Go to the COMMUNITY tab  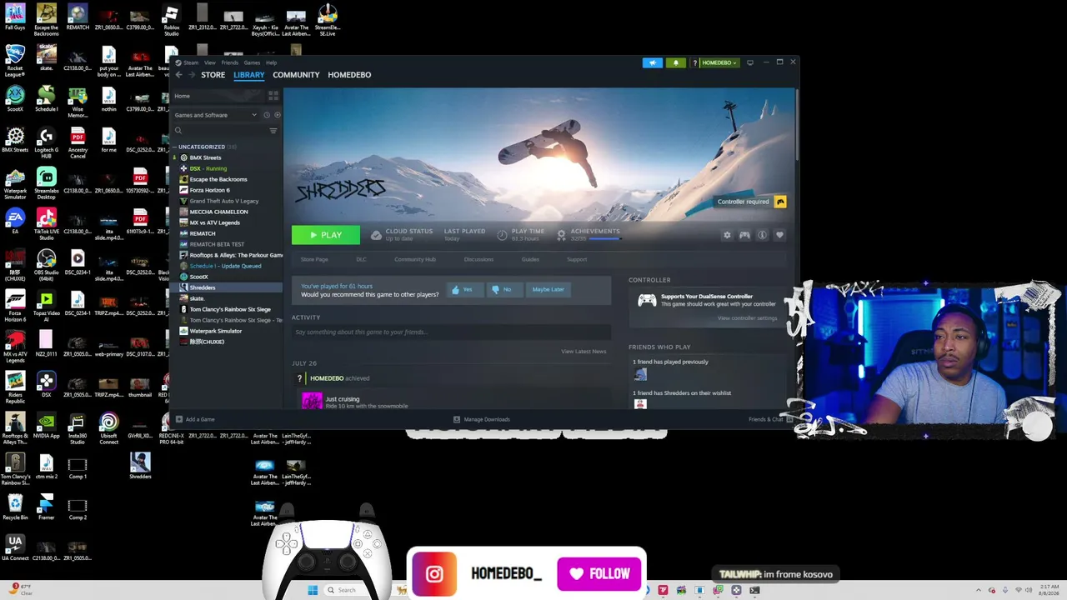coord(296,75)
